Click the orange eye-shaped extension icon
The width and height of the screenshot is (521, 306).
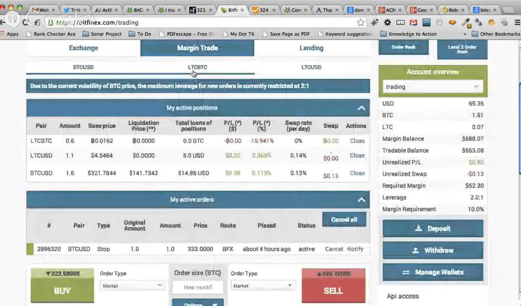(452, 23)
